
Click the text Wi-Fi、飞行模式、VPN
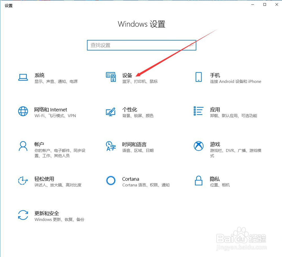coord(55,116)
